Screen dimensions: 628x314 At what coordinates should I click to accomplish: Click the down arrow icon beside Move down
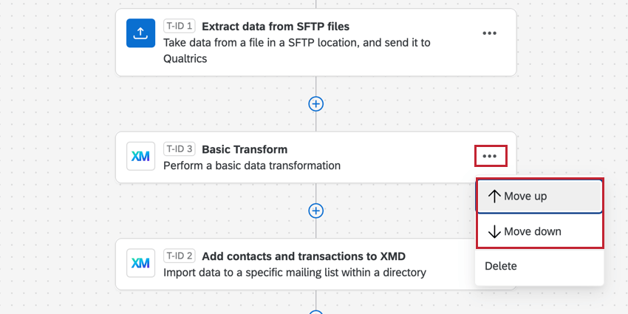pyautogui.click(x=494, y=232)
